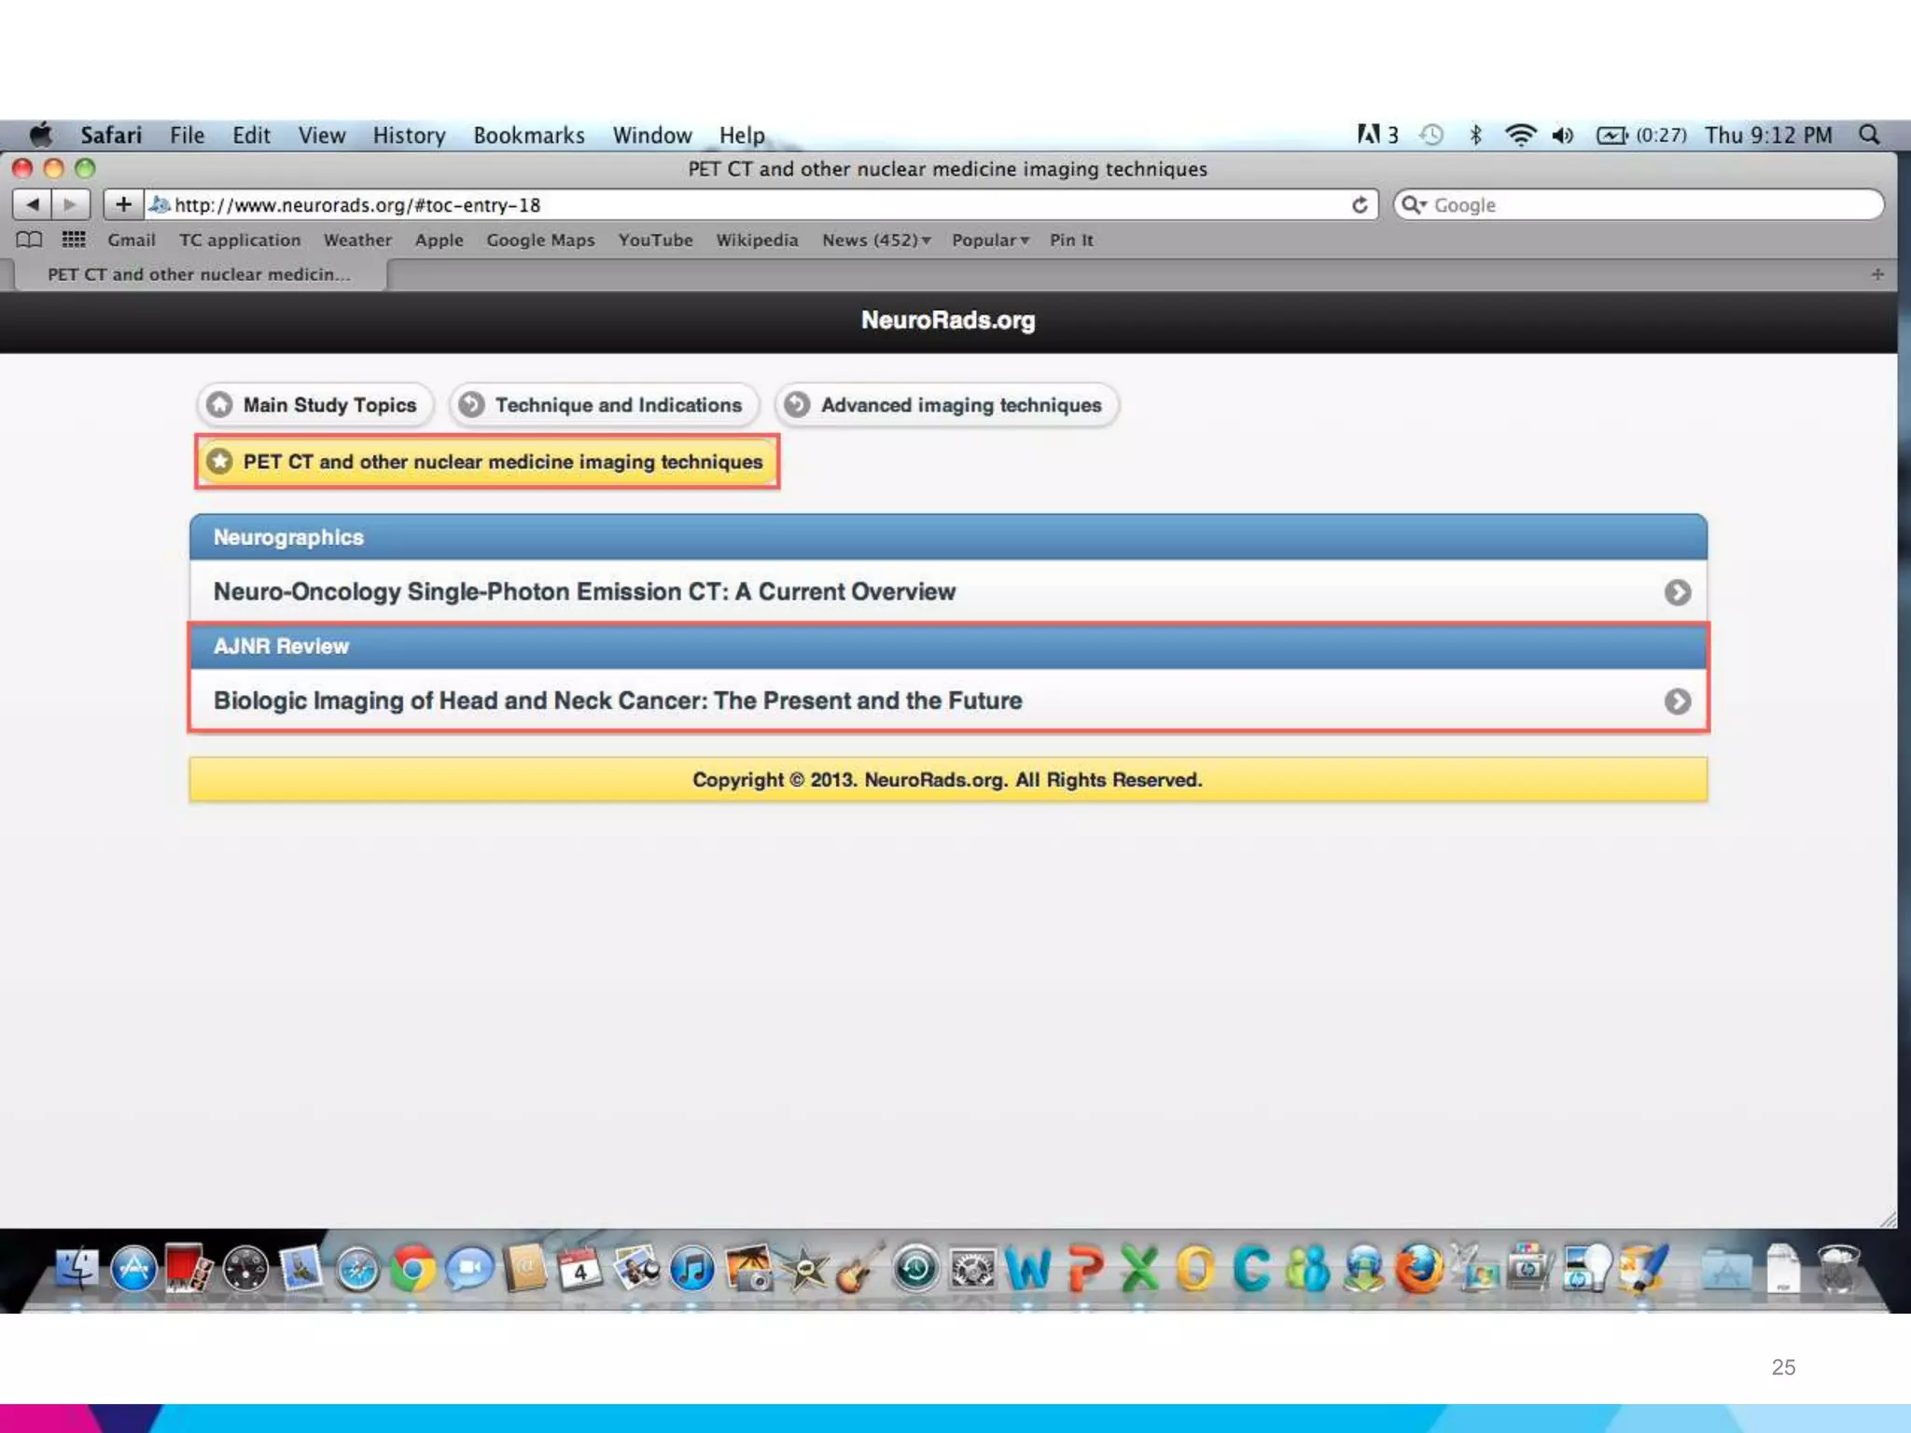Screen dimensions: 1911x1433
Task: Open the Reading List book icon
Action: tap(29, 240)
